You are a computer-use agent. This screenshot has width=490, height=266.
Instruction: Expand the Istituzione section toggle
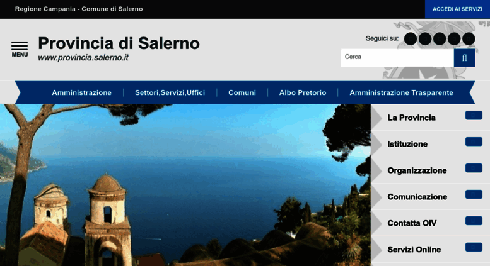(474, 141)
